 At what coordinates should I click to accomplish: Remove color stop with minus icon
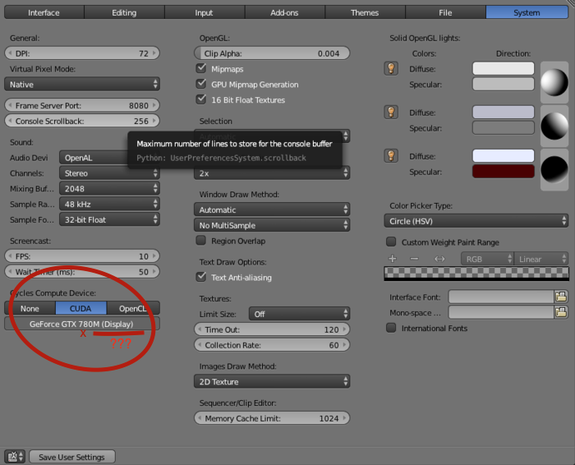click(414, 259)
